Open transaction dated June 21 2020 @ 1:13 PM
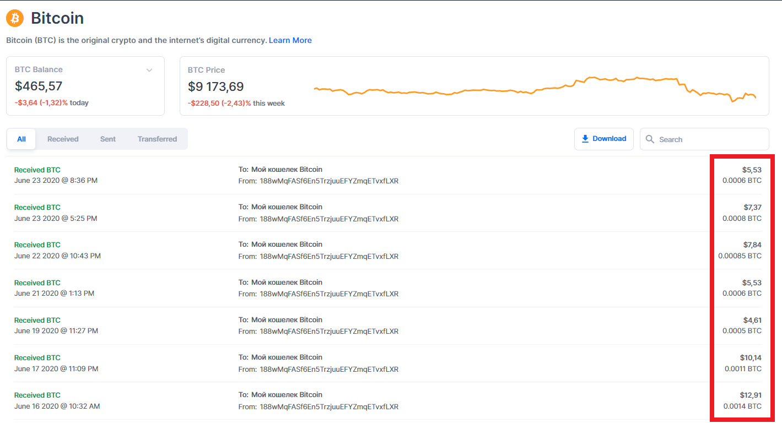The image size is (782, 423). [388, 288]
